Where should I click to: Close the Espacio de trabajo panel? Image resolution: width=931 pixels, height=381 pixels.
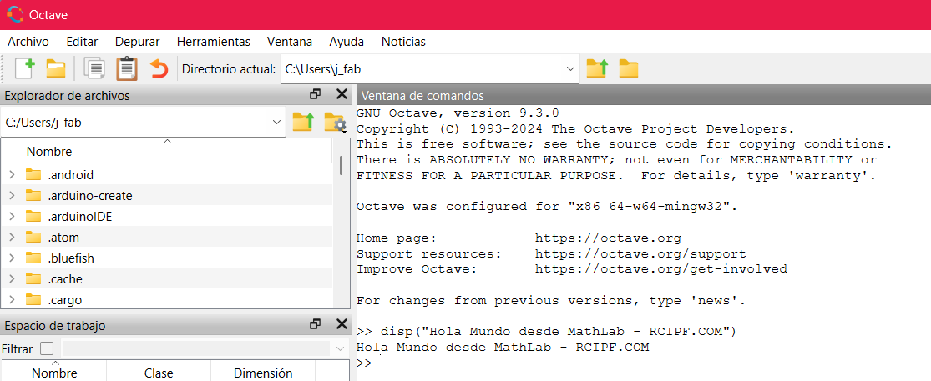(342, 325)
